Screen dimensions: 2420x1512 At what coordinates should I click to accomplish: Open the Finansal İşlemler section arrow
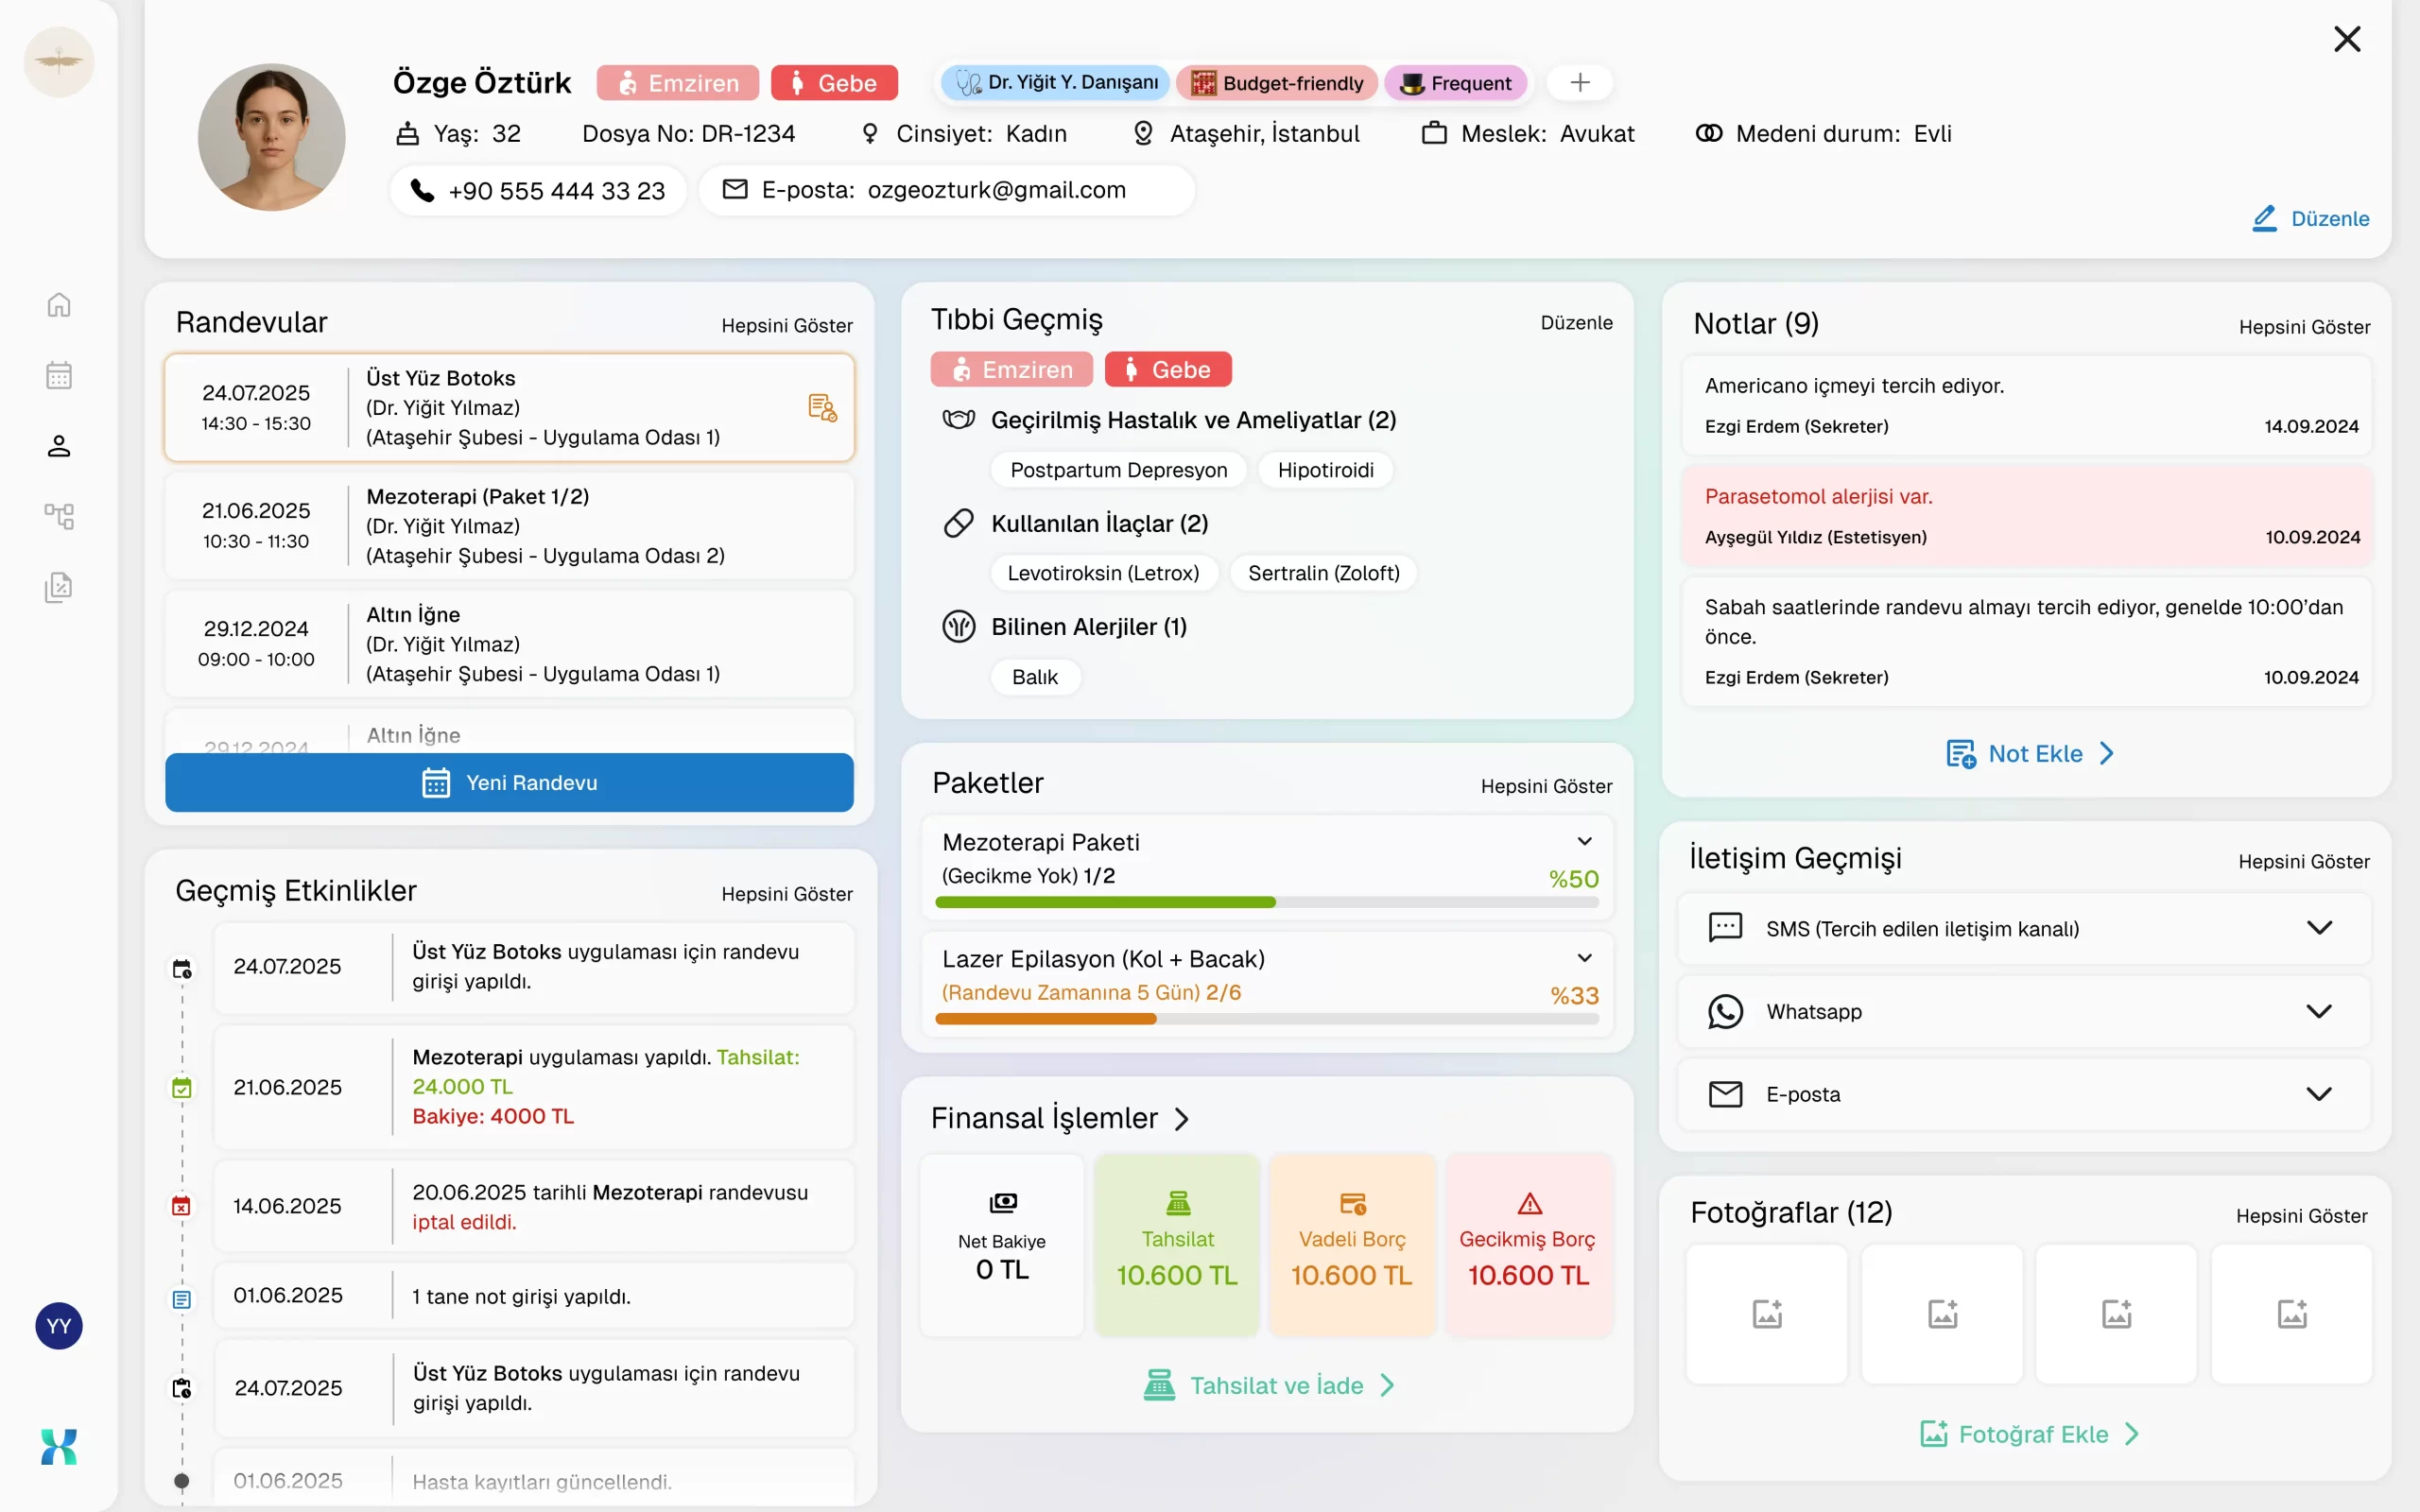[1182, 1118]
